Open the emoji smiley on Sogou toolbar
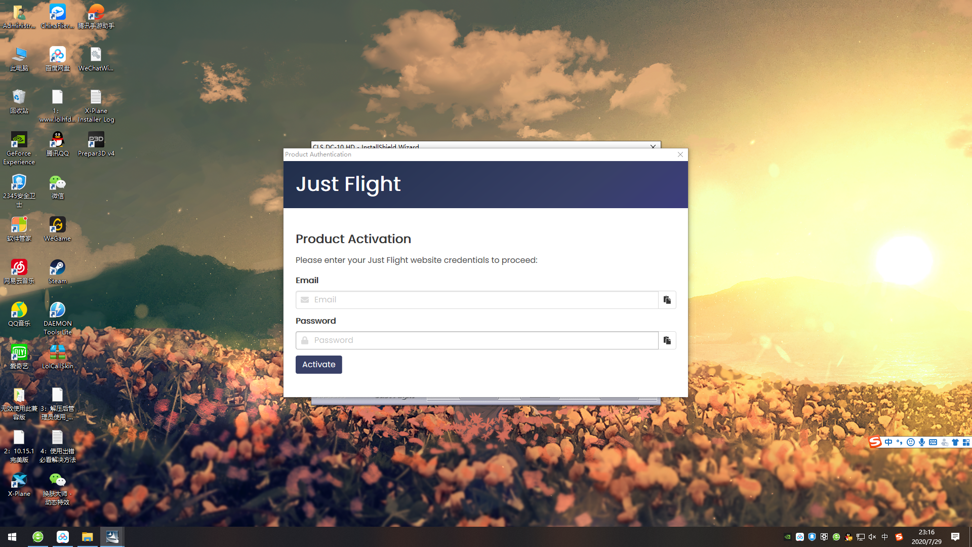 (911, 442)
